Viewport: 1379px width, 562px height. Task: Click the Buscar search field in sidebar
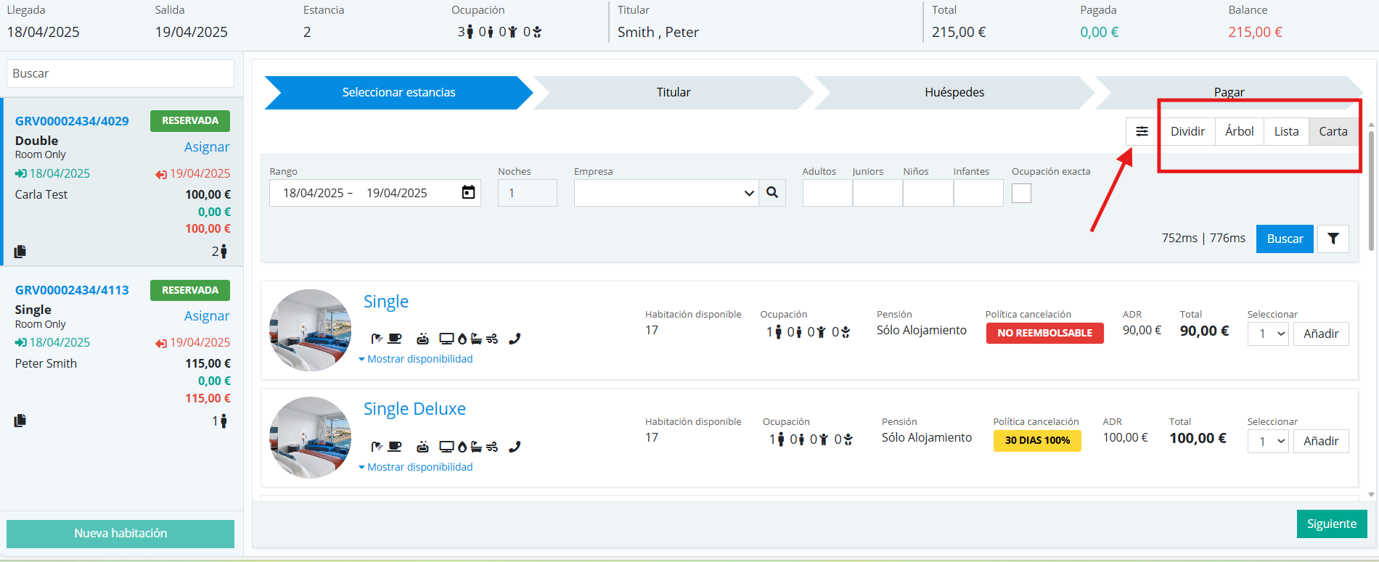(120, 73)
